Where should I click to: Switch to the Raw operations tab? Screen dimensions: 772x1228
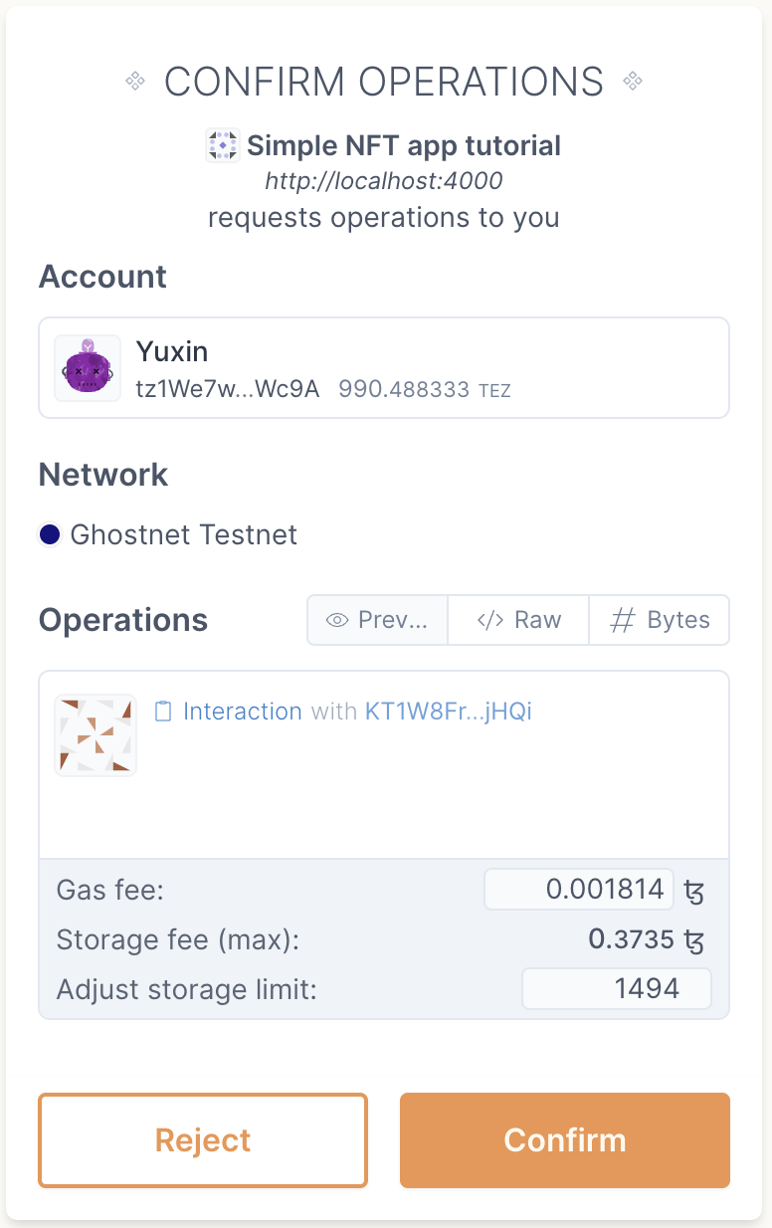tap(518, 620)
